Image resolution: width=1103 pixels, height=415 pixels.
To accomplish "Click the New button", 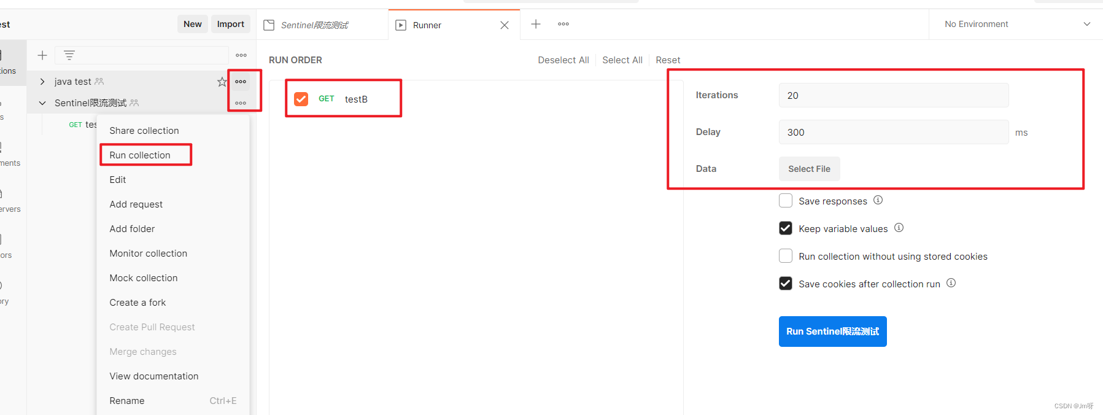I will (x=192, y=24).
